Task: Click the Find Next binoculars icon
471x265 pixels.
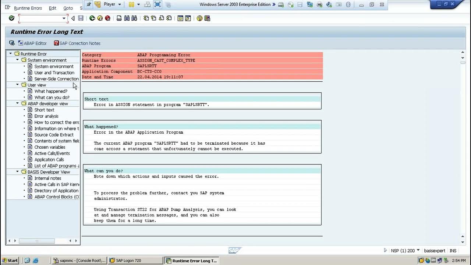Action: pyautogui.click(x=134, y=18)
